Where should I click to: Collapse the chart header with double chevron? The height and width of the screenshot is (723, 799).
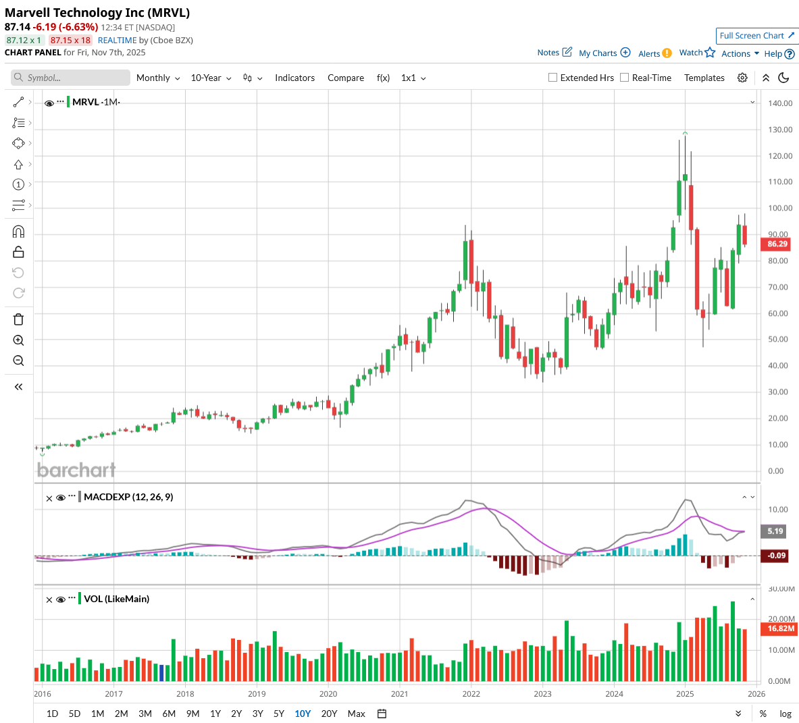(x=765, y=78)
